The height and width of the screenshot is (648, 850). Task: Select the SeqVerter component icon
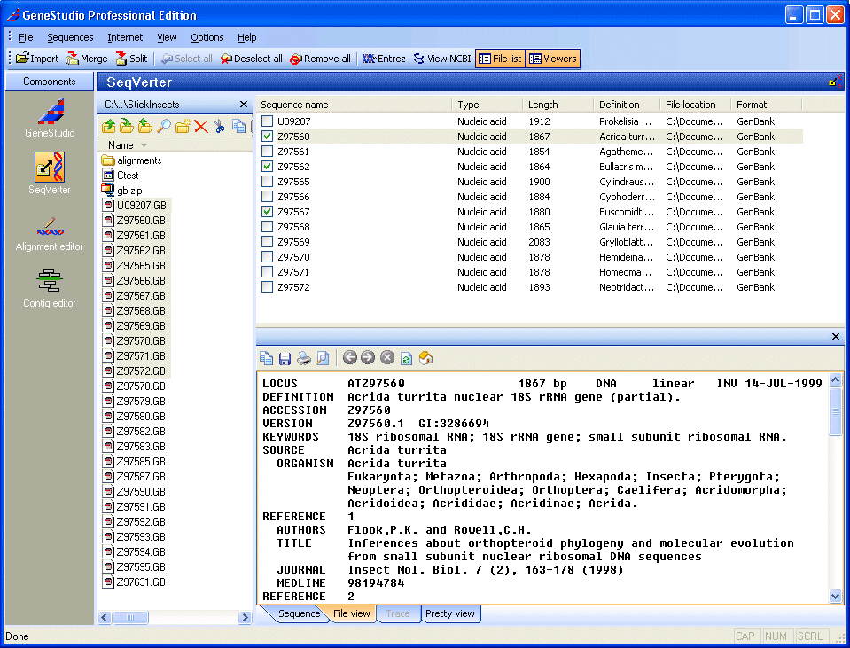(50, 167)
